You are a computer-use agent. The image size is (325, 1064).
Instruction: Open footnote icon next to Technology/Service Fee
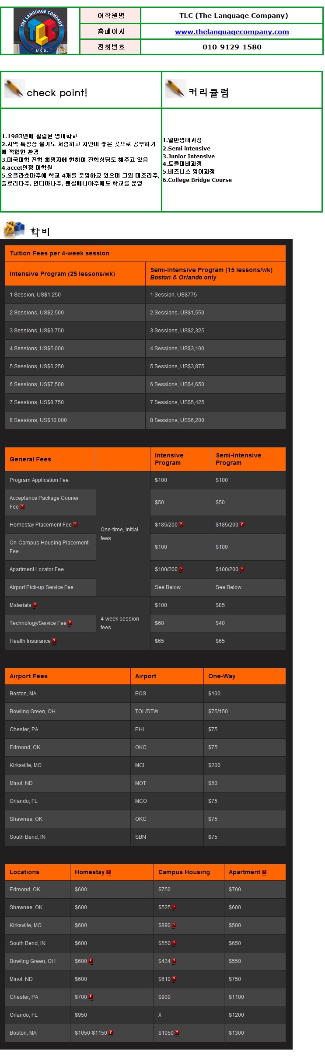(x=70, y=623)
